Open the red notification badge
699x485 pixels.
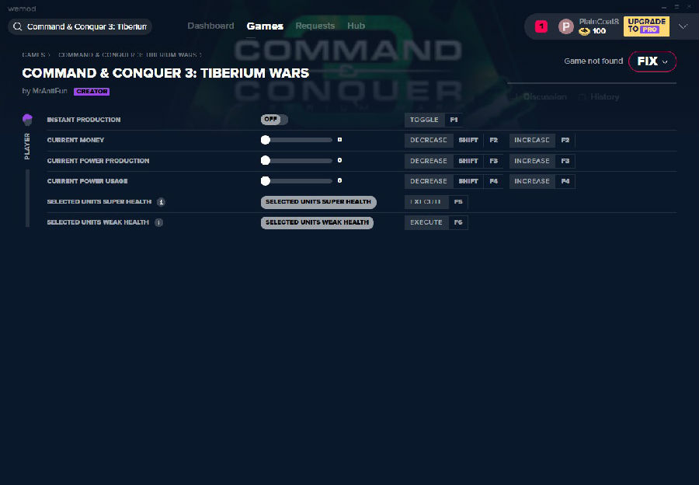coord(541,26)
